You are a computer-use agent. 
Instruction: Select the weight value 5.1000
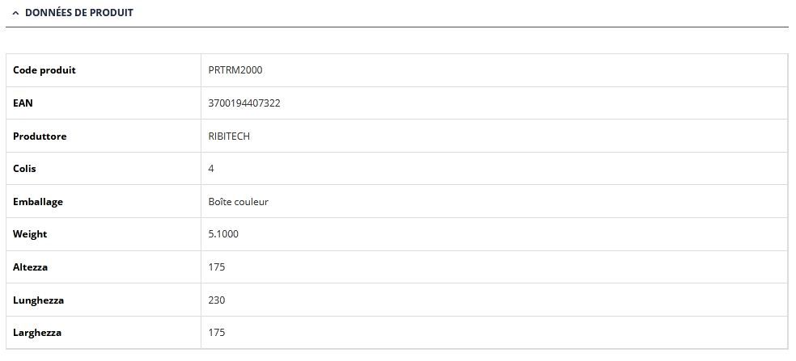[223, 234]
